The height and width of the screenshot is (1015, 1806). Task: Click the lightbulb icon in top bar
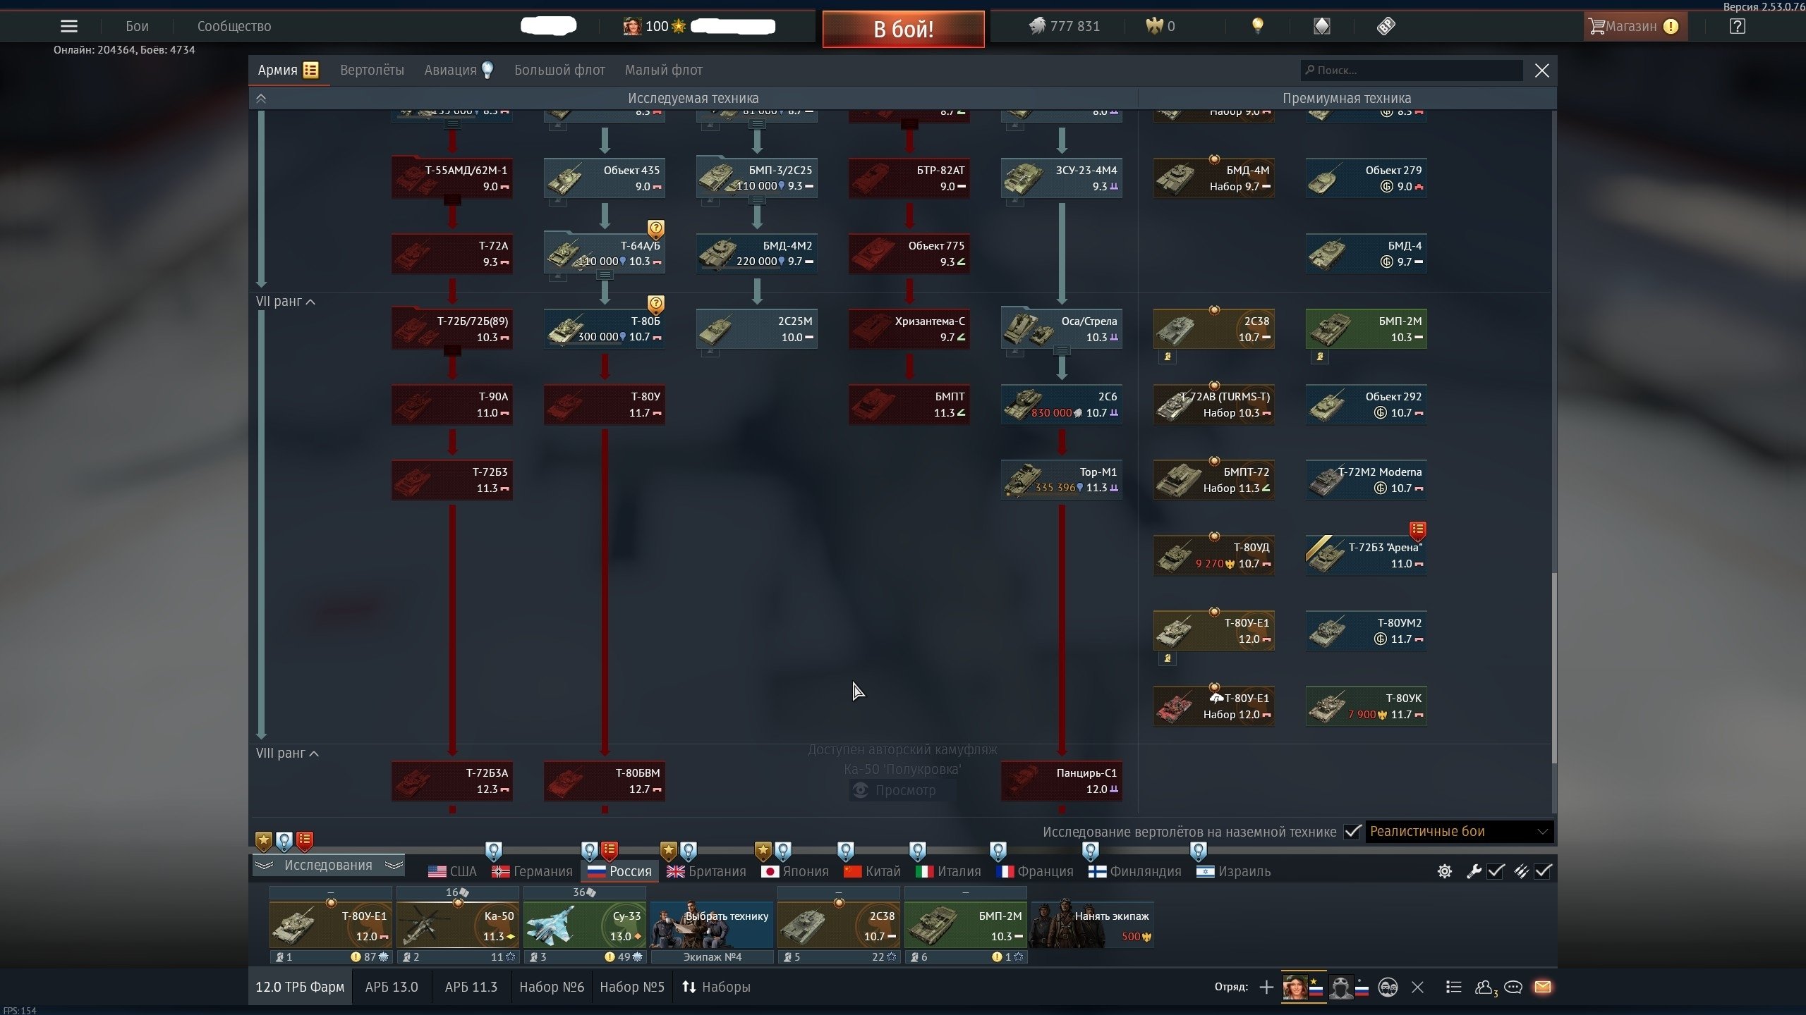[x=1257, y=26]
